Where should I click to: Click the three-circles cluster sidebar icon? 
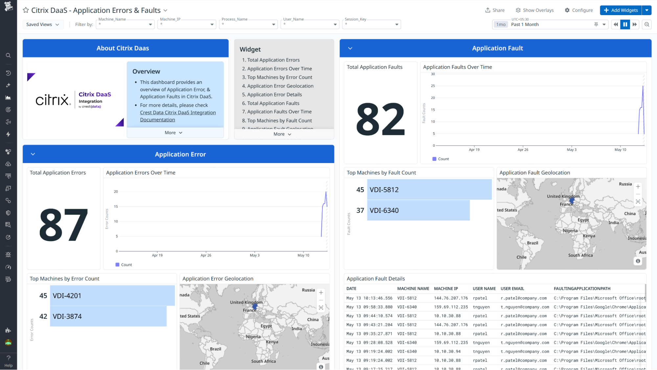click(x=8, y=152)
